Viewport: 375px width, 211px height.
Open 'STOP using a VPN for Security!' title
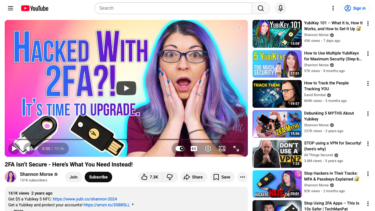coord(333,146)
